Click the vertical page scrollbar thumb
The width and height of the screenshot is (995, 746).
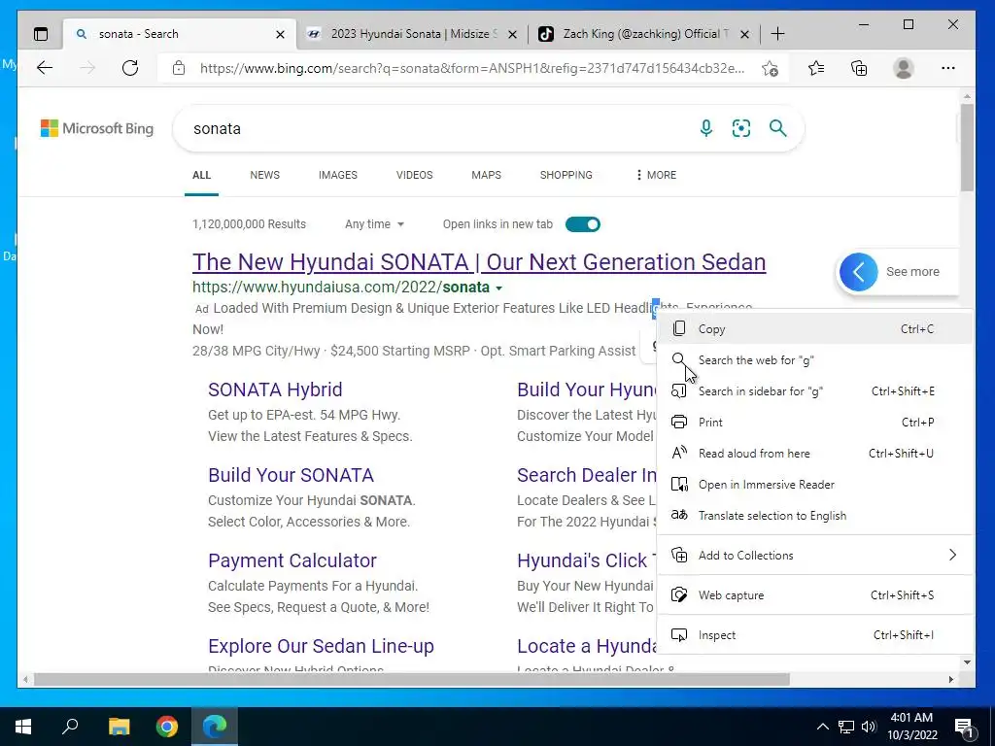coord(967,148)
